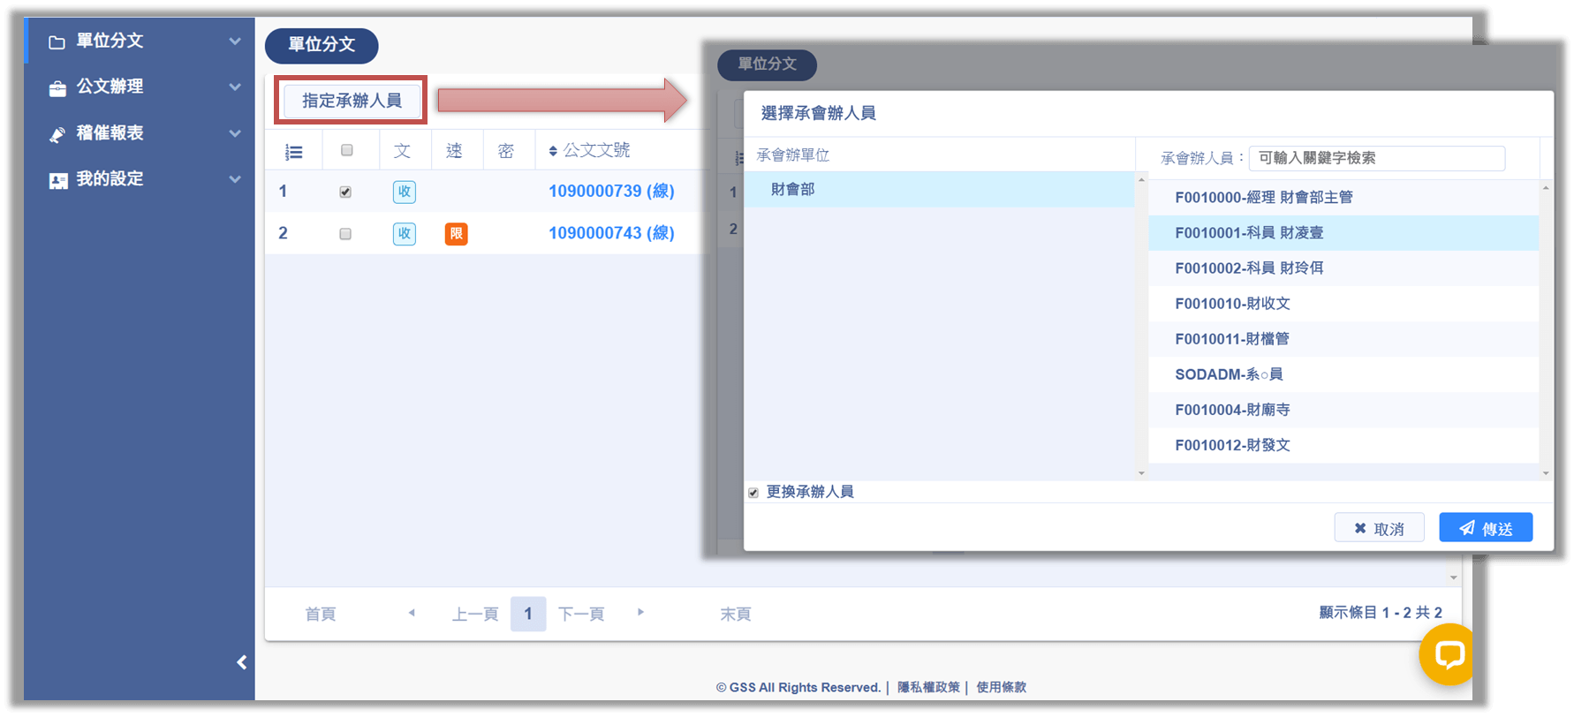Go to next page using right triangle arrow
The height and width of the screenshot is (717, 1574).
click(x=640, y=612)
